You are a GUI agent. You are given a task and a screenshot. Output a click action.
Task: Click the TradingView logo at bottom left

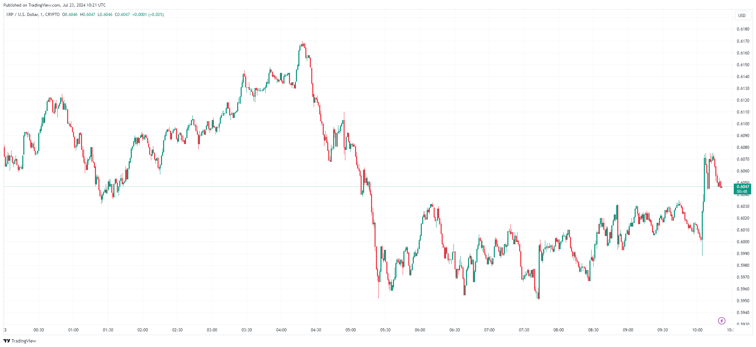click(20, 341)
